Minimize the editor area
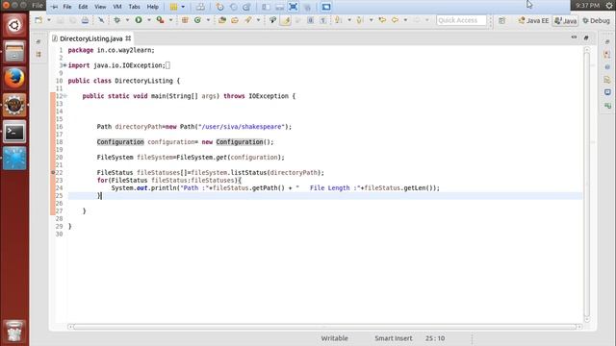Screen dimensions: 616x346 pos(574,37)
